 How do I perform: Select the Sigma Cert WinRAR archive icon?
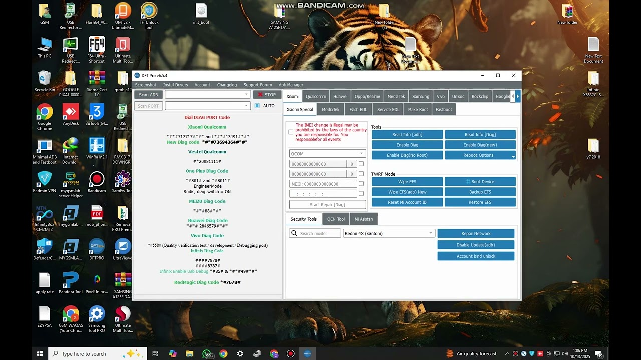(97, 78)
